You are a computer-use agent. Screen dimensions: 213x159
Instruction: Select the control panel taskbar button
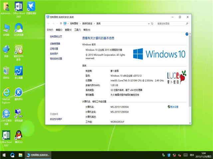[x=38, y=155]
